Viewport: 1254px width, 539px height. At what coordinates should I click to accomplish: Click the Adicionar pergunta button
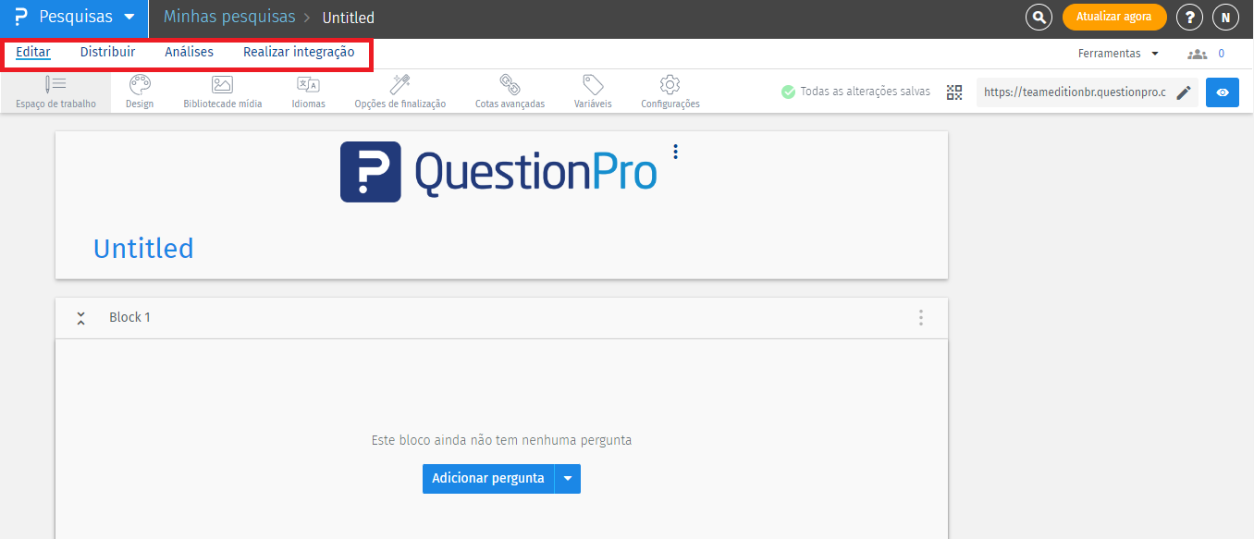[488, 479]
